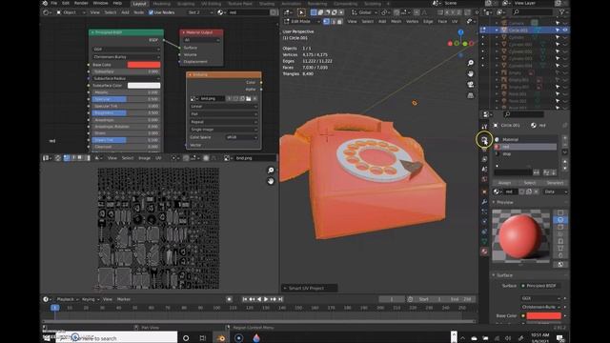610x343 pixels.
Task: Open the UV menu in viewport header
Action: (455, 21)
